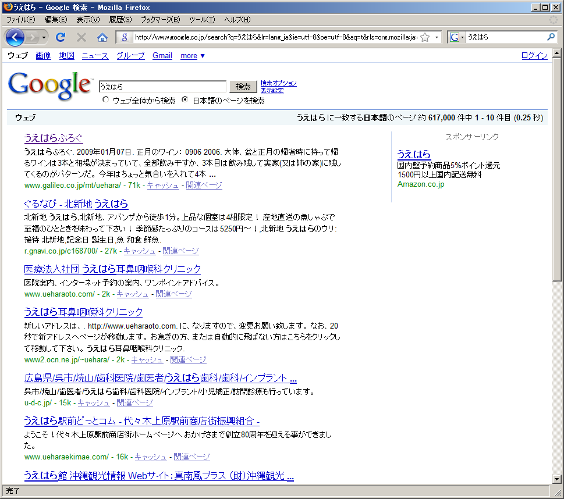Open キャッシュ for the u-d-c.jp result

pyautogui.click(x=94, y=402)
